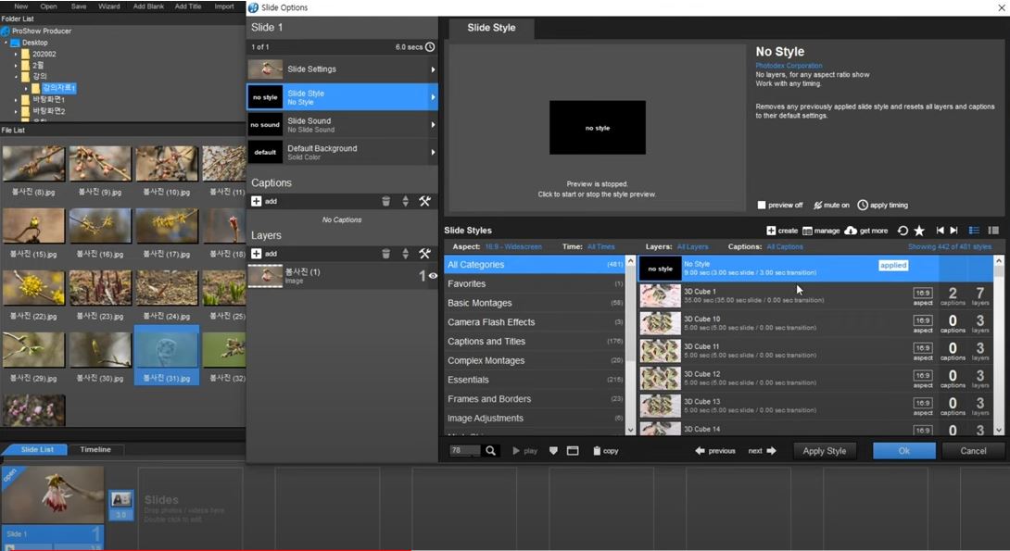This screenshot has width=1010, height=551.
Task: Click the style list scroll-up arrow
Action: 999,261
